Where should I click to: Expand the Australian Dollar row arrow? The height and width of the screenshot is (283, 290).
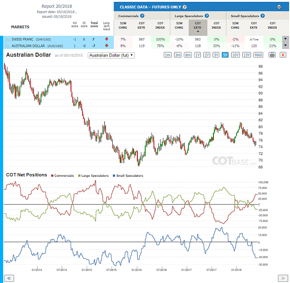(285, 45)
